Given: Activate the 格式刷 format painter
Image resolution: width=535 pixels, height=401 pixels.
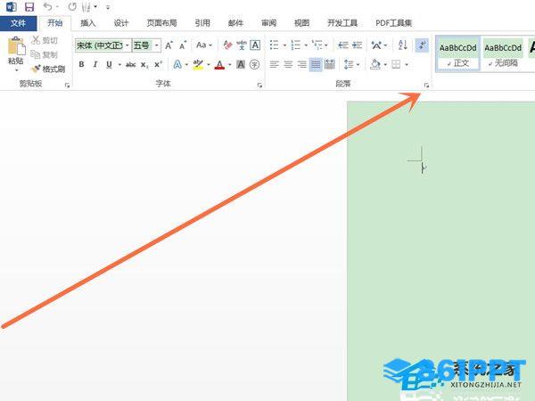Looking at the screenshot, I should 48,69.
